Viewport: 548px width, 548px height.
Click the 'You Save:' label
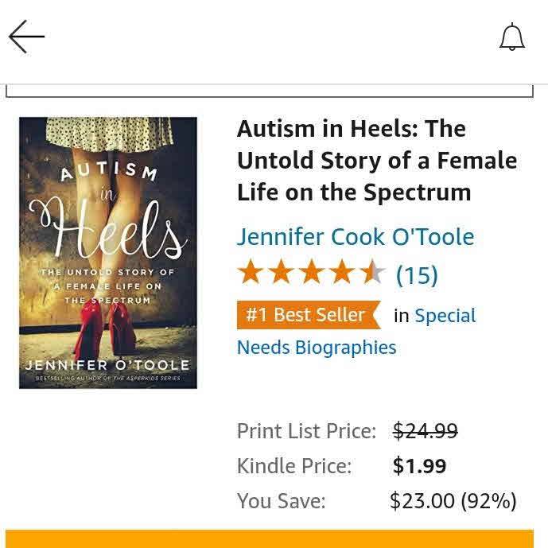coord(281,501)
